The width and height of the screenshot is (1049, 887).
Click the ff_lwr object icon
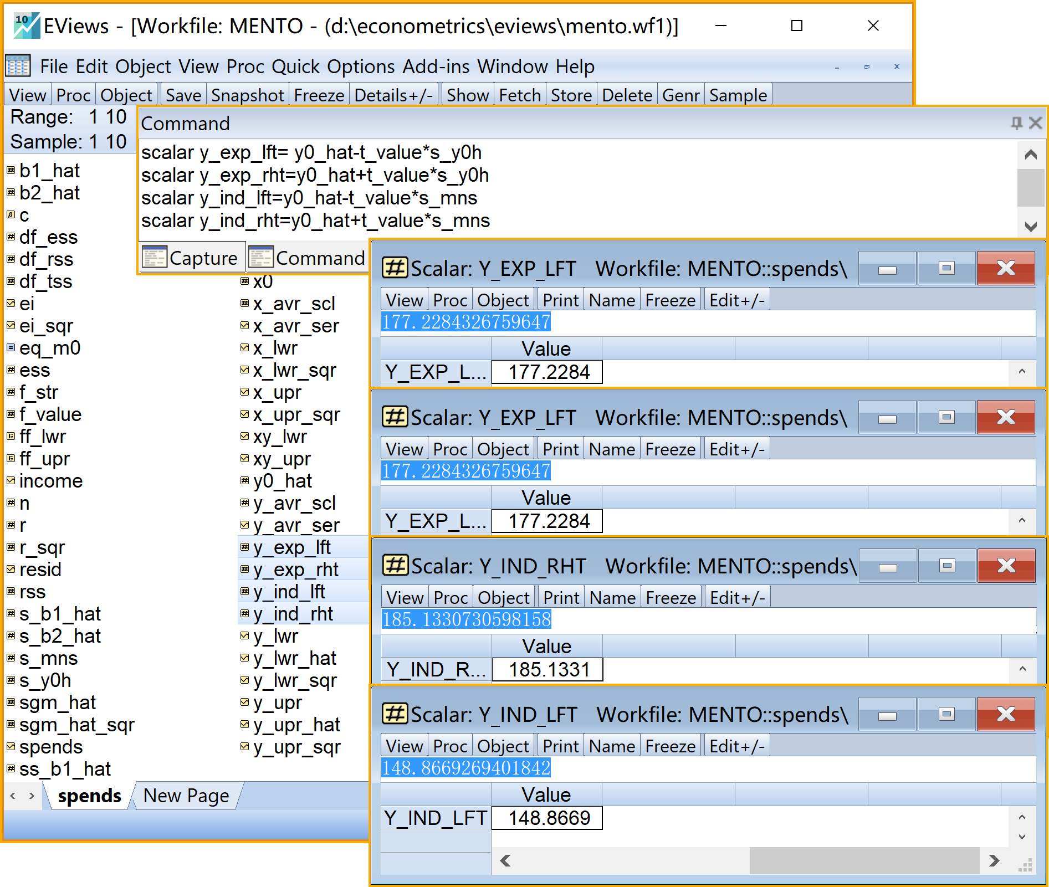(x=11, y=437)
